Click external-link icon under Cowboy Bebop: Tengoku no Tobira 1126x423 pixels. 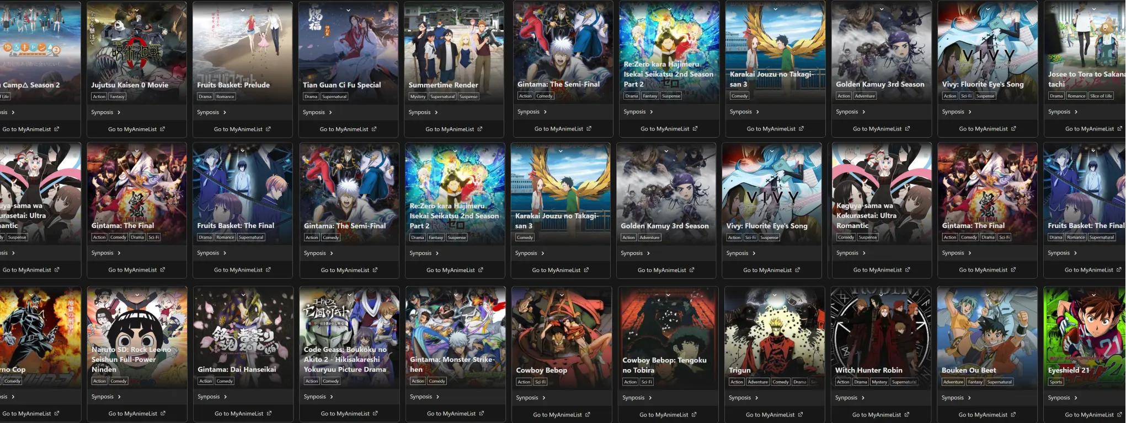pos(693,415)
